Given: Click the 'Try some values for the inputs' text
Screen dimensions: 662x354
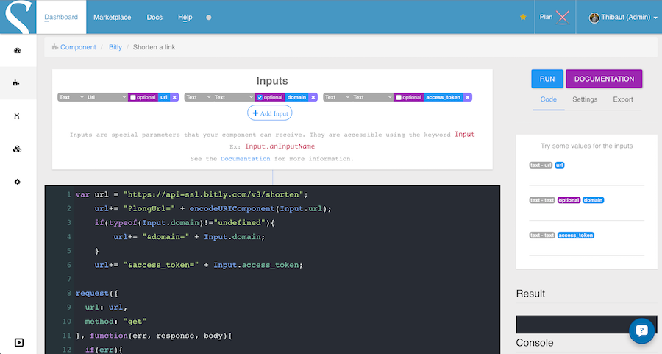Looking at the screenshot, I should [x=586, y=146].
